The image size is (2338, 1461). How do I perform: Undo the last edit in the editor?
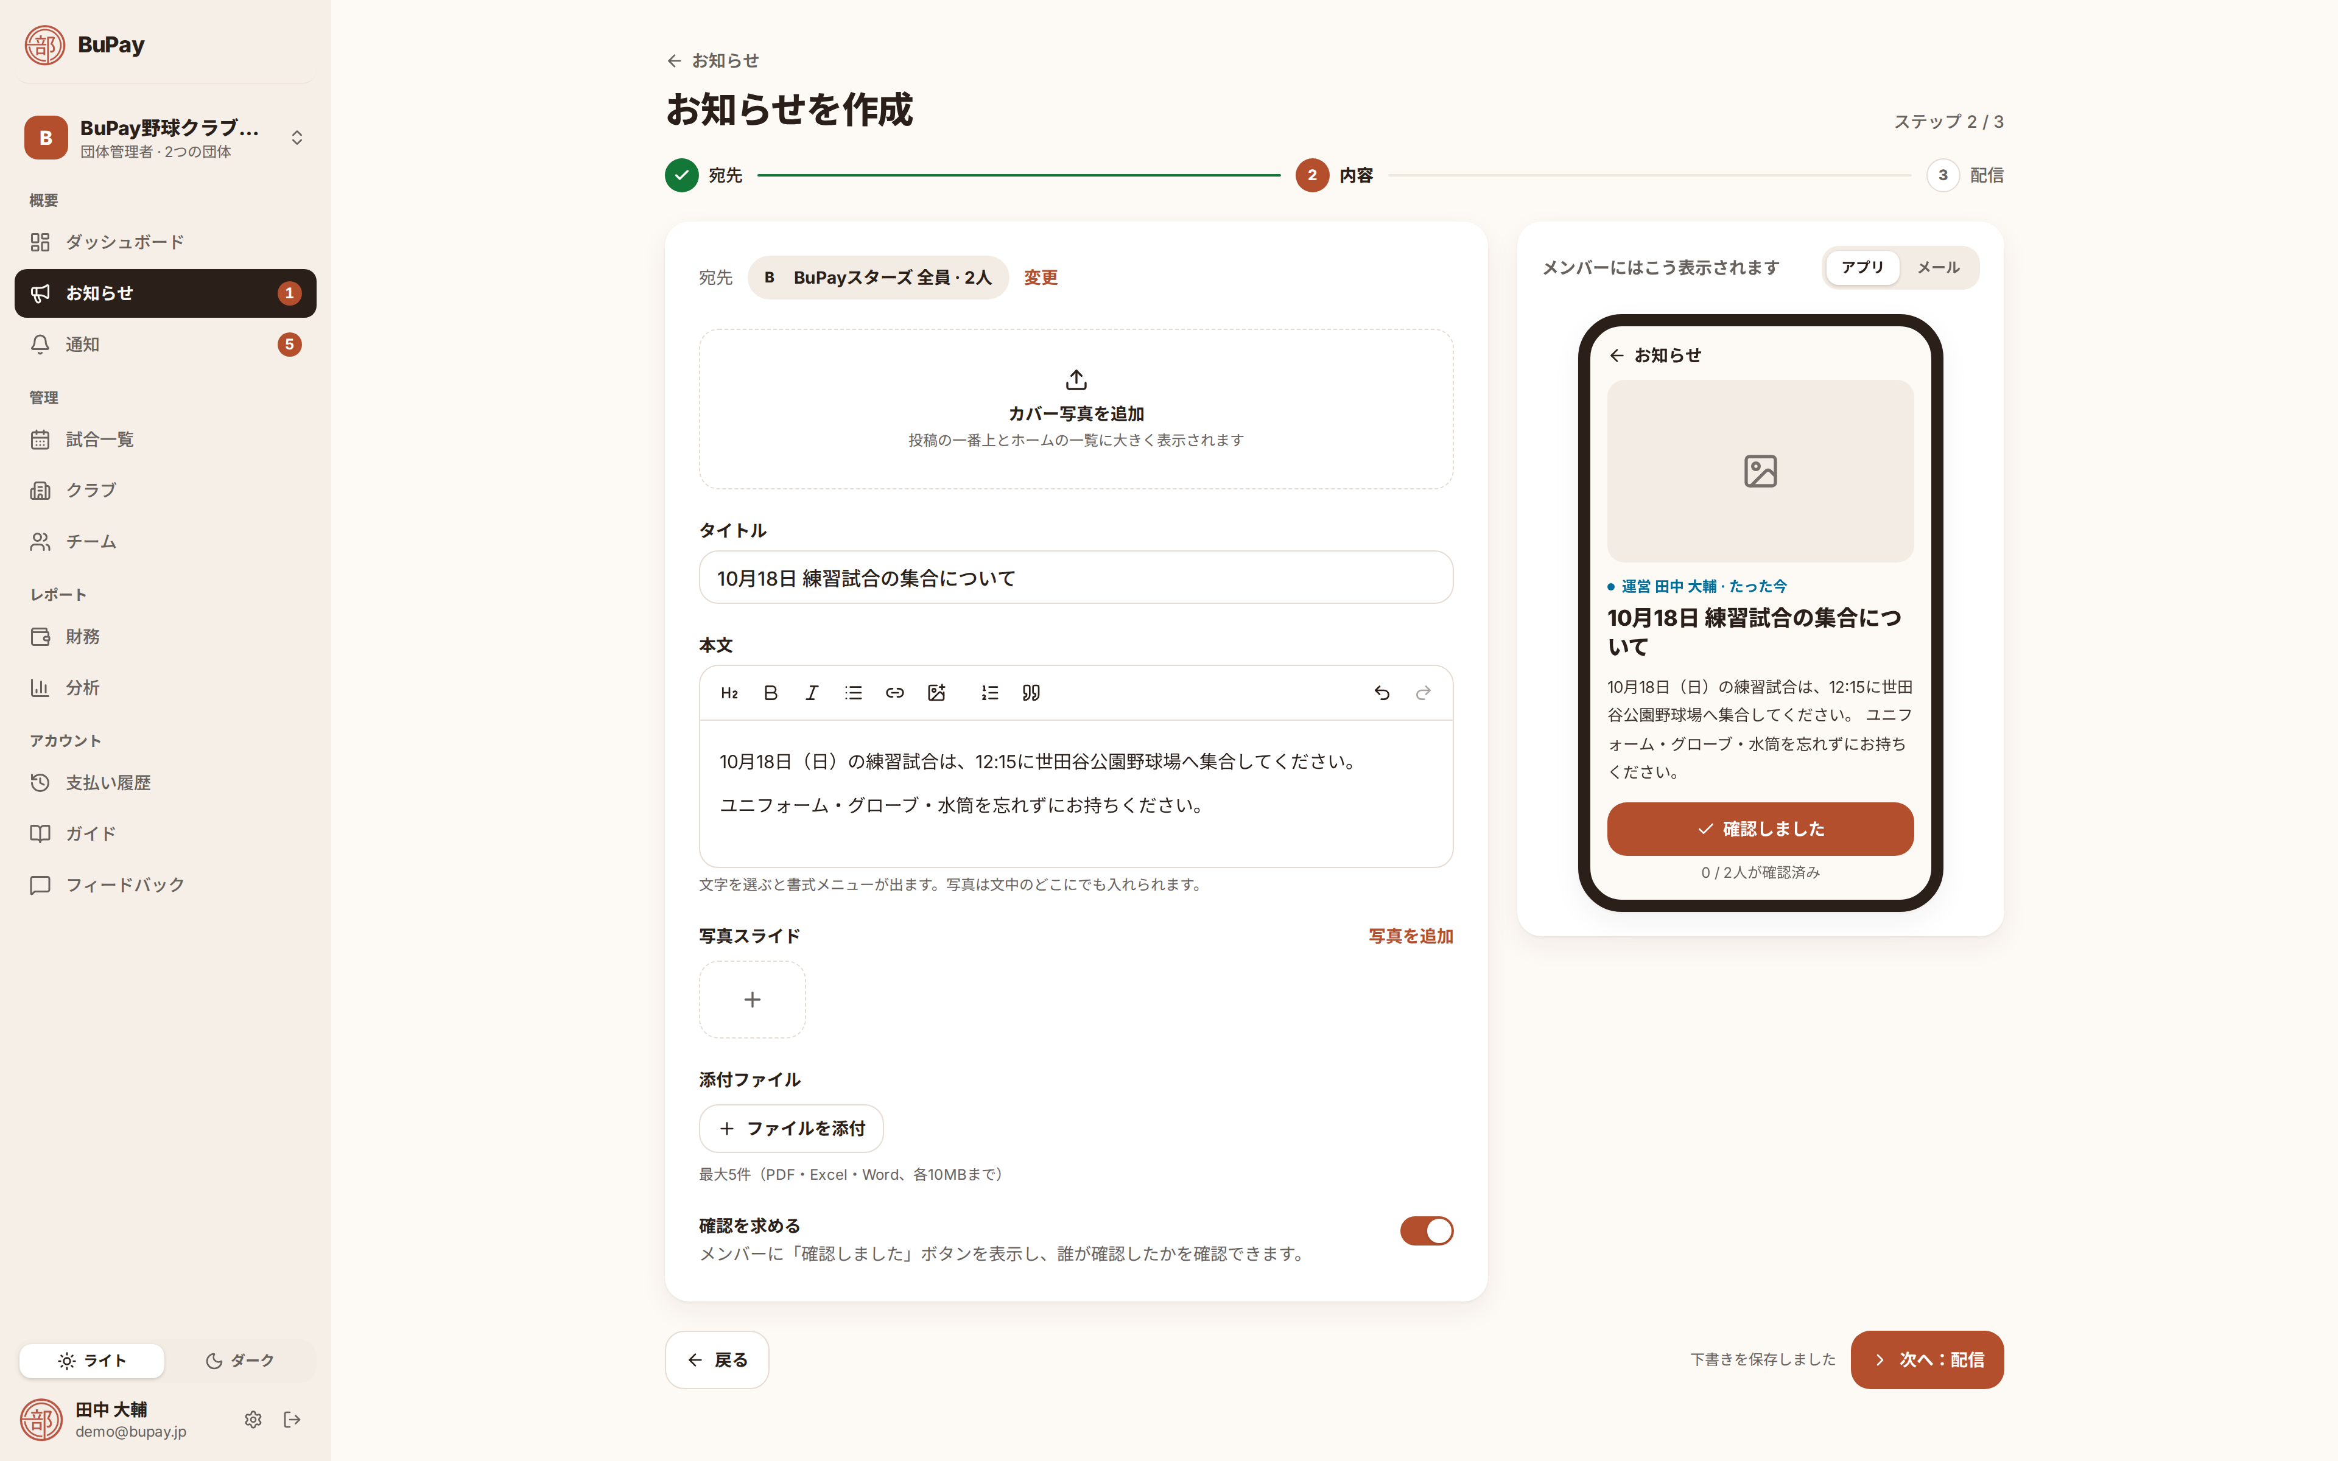click(1381, 693)
